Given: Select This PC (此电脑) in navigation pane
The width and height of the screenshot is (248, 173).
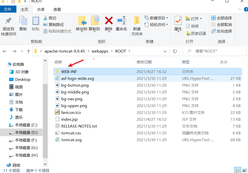Looking at the screenshot, I should point(16,64).
